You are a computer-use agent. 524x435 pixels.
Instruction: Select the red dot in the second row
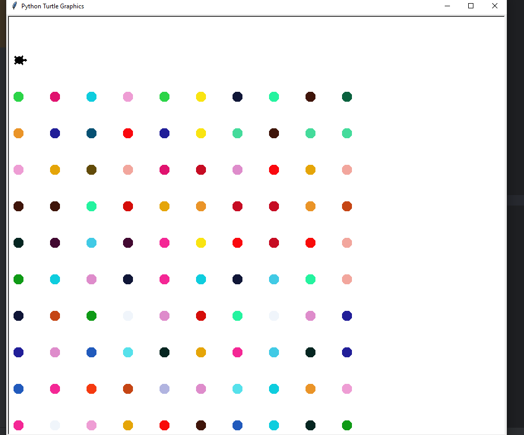coord(128,133)
